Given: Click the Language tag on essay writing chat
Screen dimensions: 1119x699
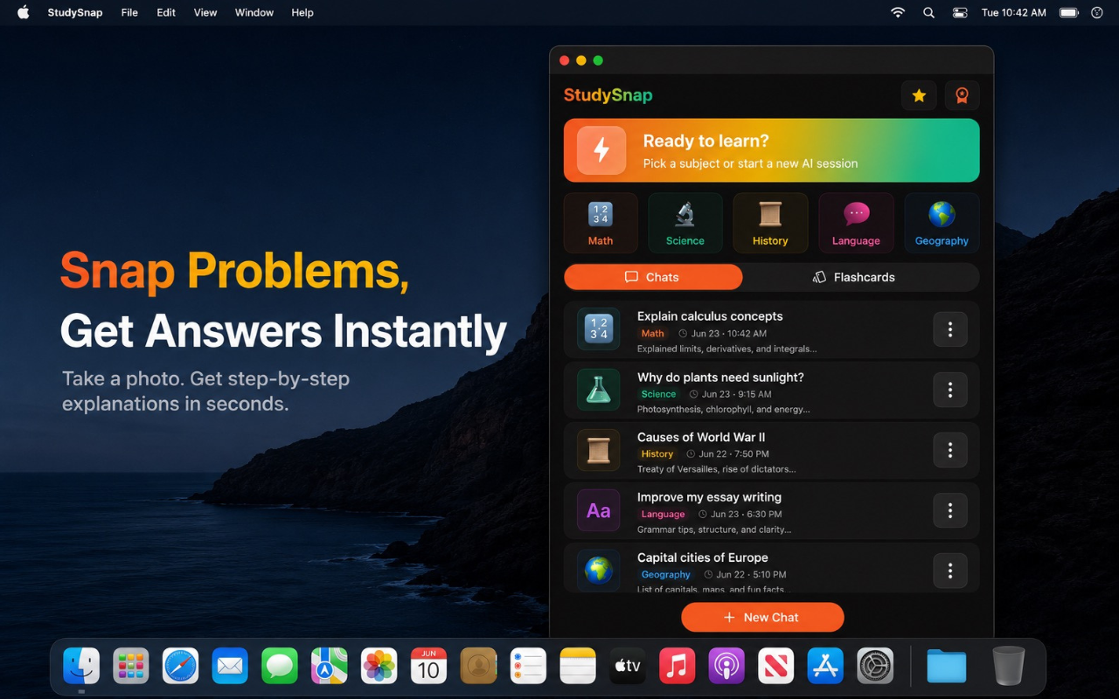Looking at the screenshot, I should tap(664, 514).
